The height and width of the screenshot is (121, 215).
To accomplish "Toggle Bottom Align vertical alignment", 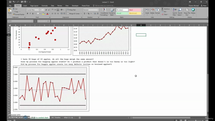I will (58, 10).
